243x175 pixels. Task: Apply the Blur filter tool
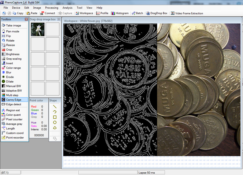[9, 72]
